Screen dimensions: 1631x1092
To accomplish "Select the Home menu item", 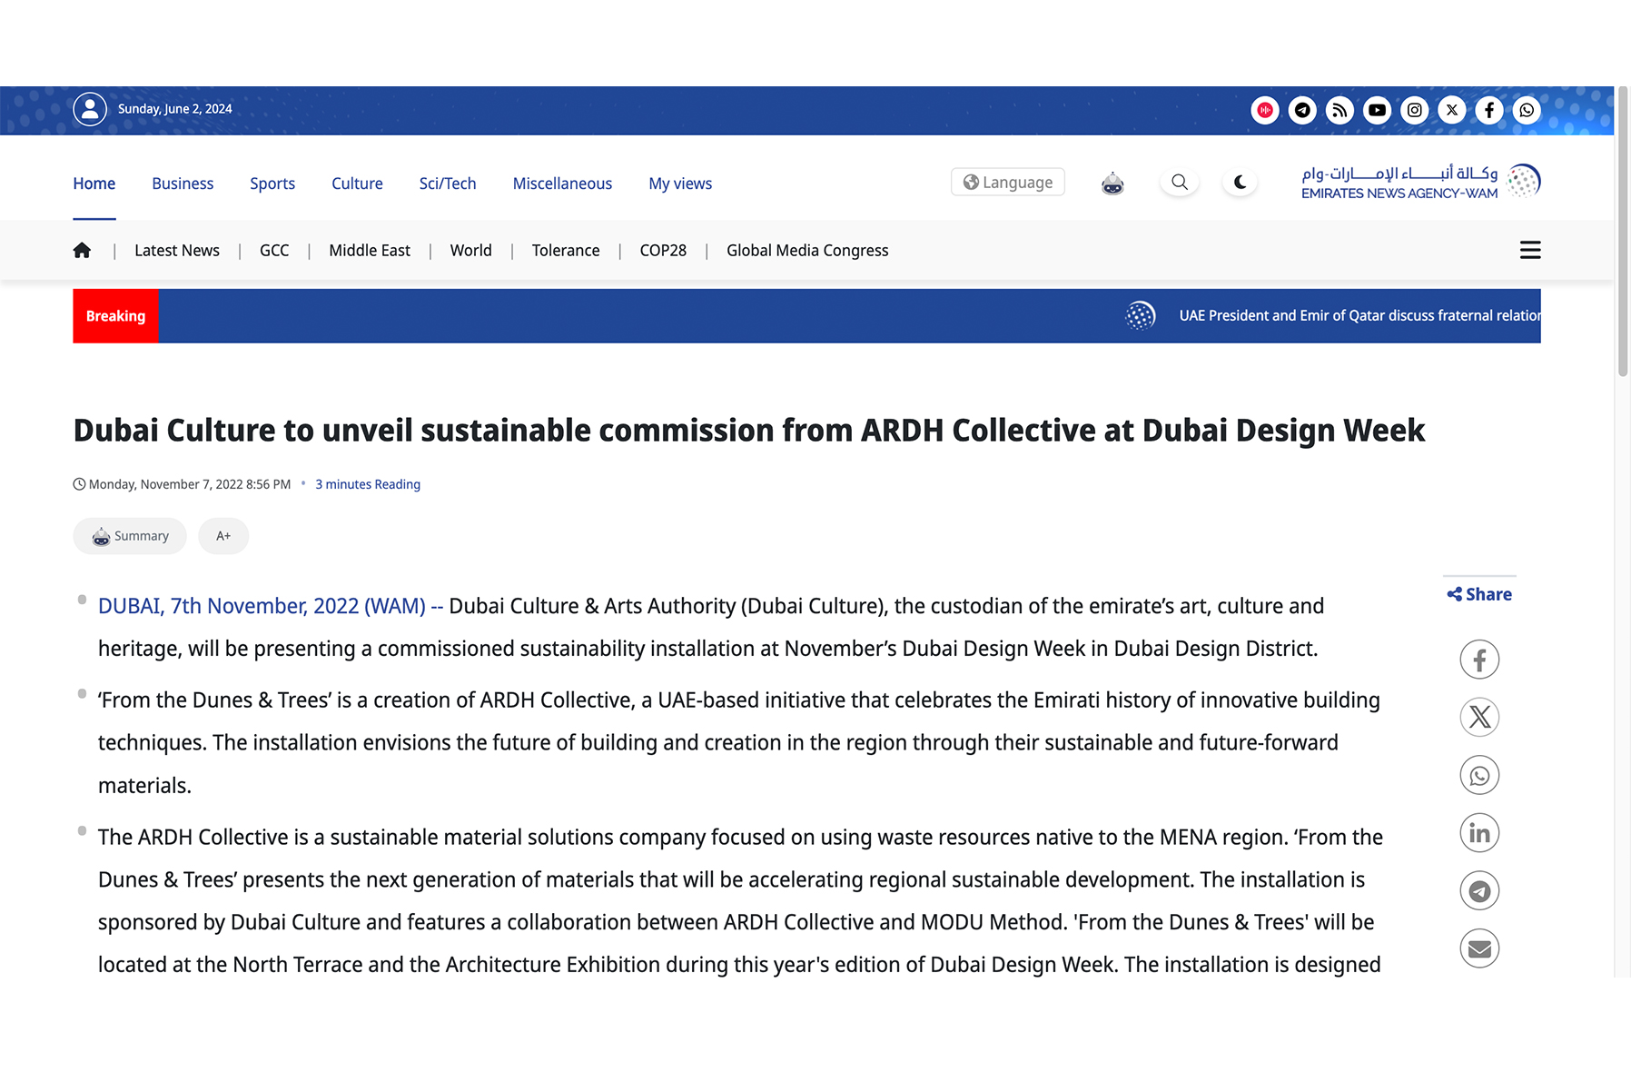I will 94,184.
